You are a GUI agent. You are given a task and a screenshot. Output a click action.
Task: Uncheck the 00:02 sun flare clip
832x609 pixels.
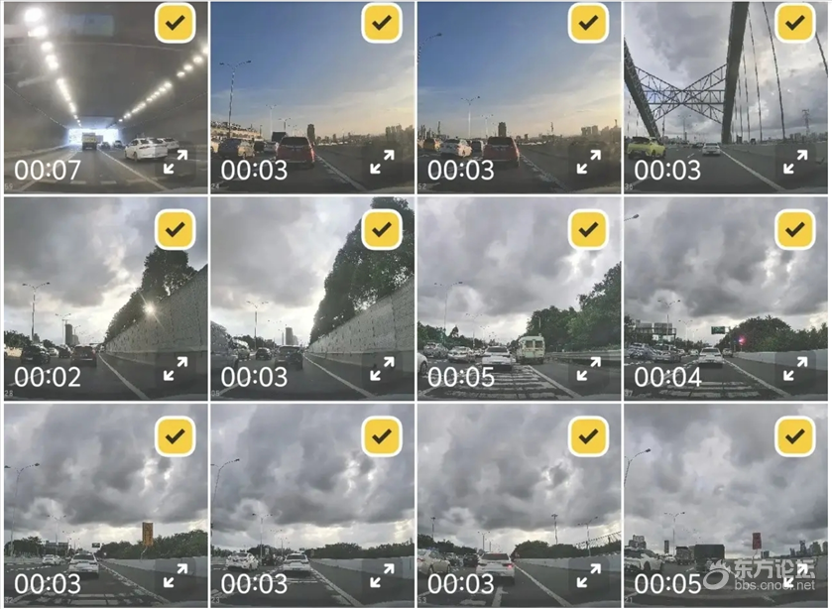click(x=176, y=229)
